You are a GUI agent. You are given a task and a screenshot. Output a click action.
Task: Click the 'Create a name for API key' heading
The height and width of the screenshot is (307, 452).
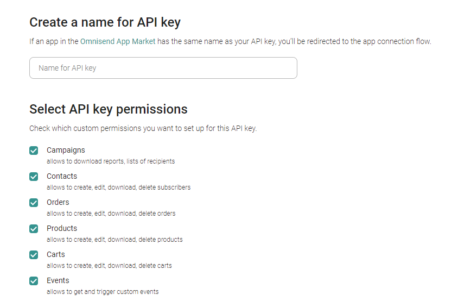pyautogui.click(x=105, y=22)
